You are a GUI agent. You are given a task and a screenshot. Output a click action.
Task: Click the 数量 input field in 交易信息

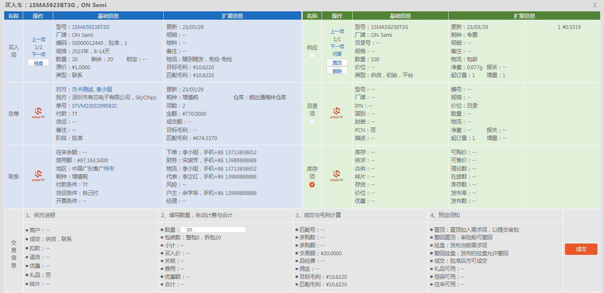tap(213, 230)
